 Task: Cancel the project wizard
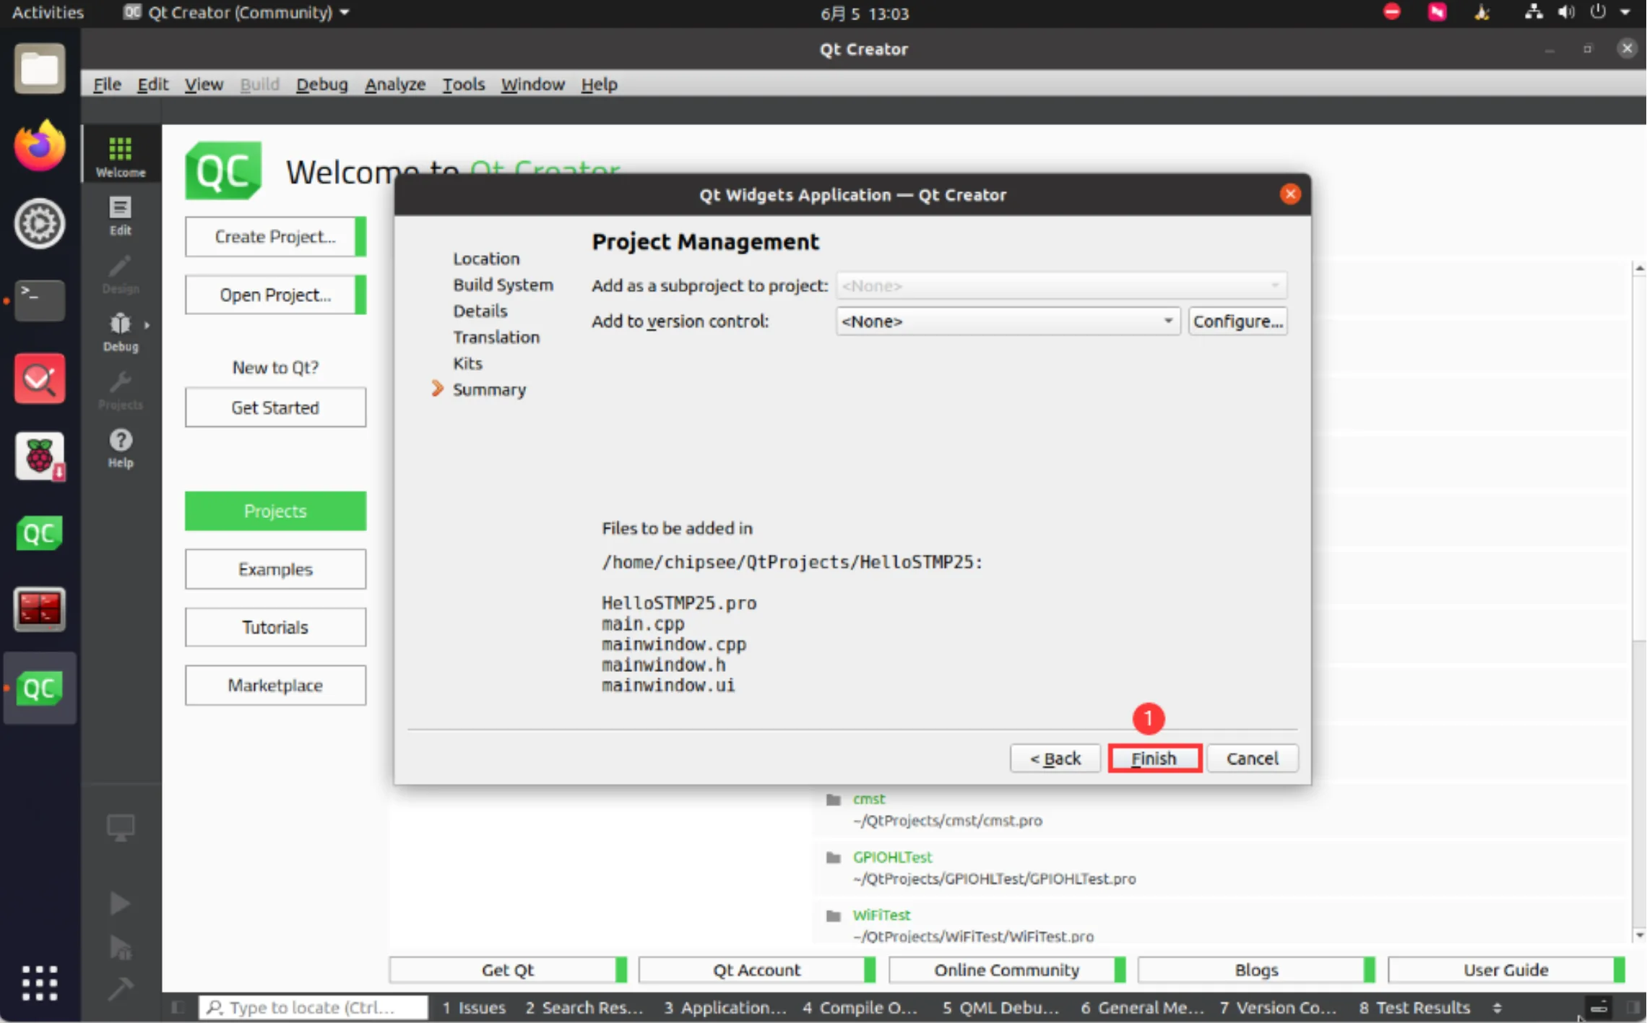coord(1253,759)
